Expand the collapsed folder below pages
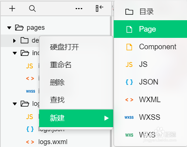This screenshot has height=147, width=187. (14, 41)
